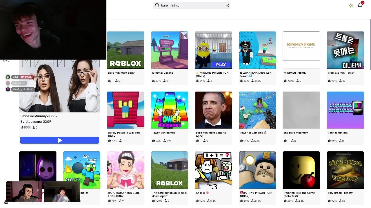Clear the search field text
Viewport: 371px width, 208px height.
tap(228, 5)
